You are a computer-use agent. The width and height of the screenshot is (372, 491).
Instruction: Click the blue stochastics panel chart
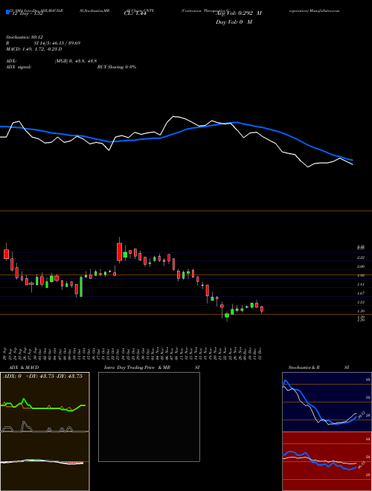click(x=327, y=402)
